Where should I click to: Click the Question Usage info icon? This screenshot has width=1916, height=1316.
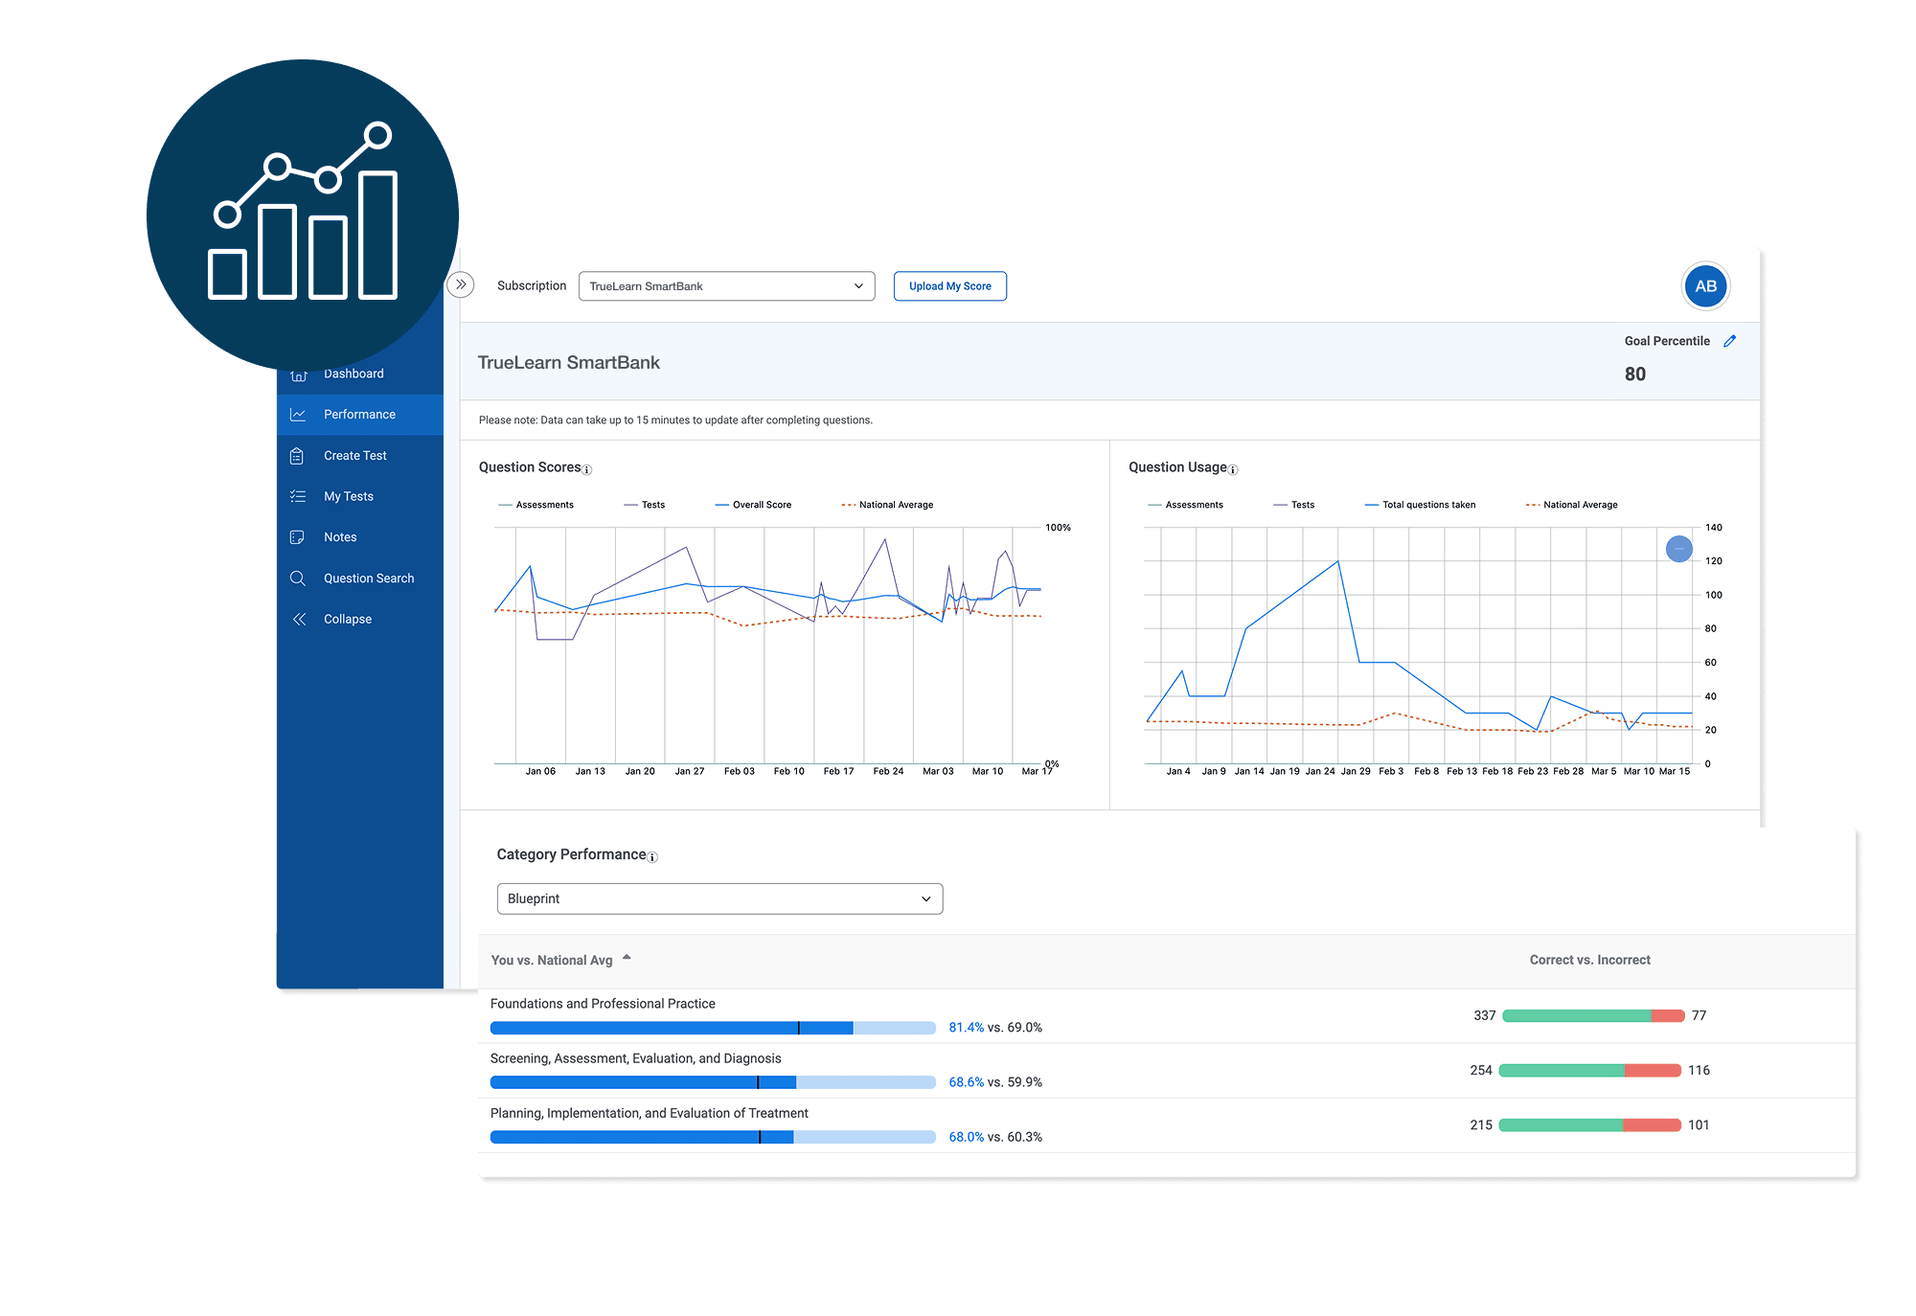pyautogui.click(x=1233, y=470)
